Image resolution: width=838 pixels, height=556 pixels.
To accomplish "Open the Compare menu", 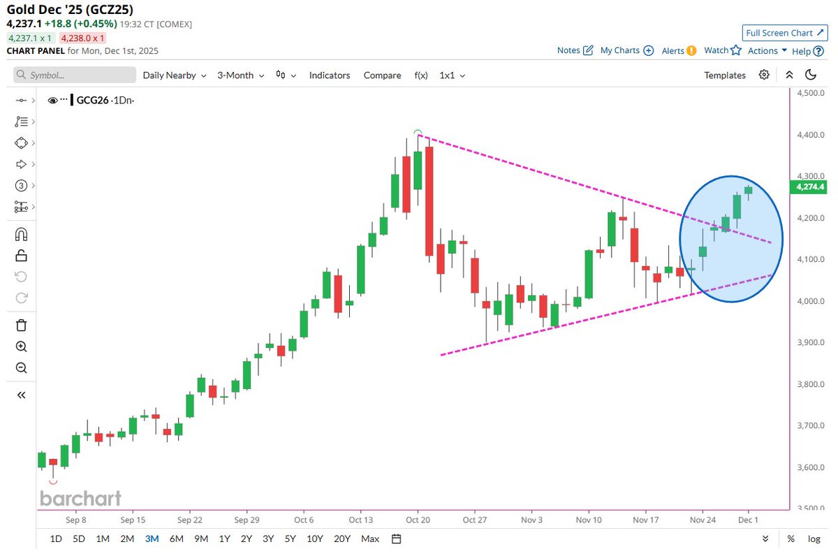I will tap(382, 75).
